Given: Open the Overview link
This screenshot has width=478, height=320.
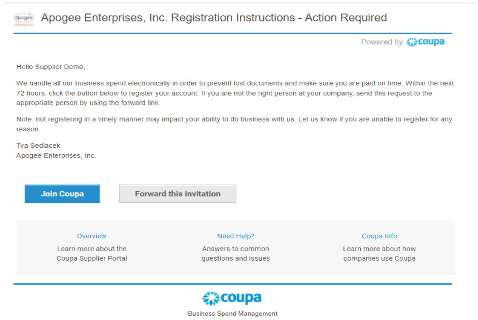Looking at the screenshot, I should tap(91, 236).
